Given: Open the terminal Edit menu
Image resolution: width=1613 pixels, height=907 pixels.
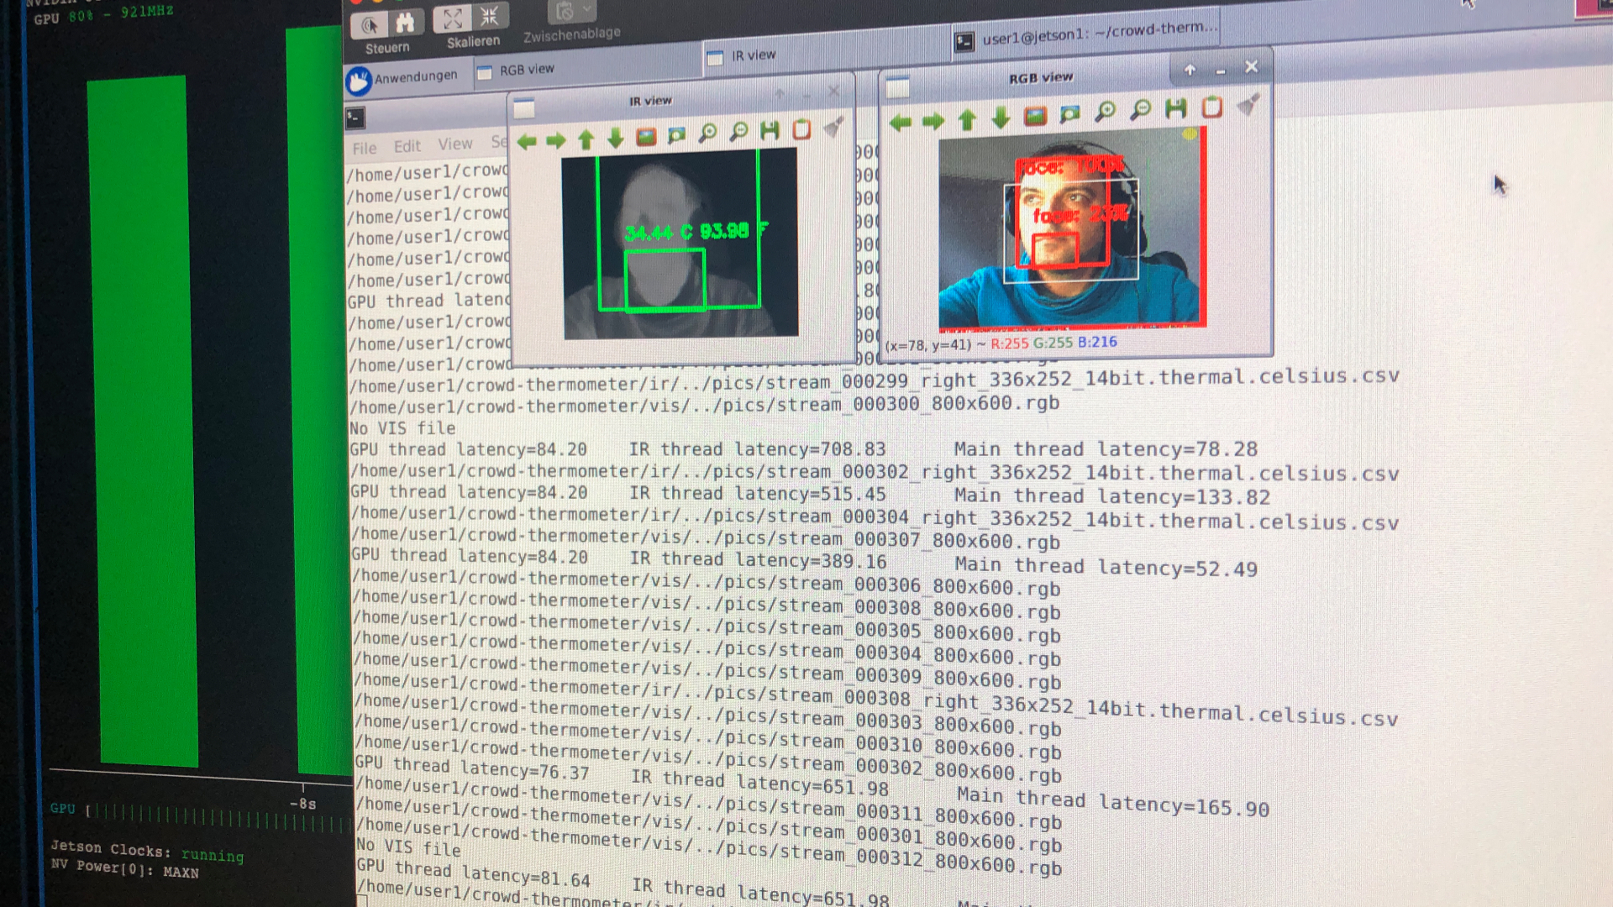Looking at the screenshot, I should pos(407,146).
